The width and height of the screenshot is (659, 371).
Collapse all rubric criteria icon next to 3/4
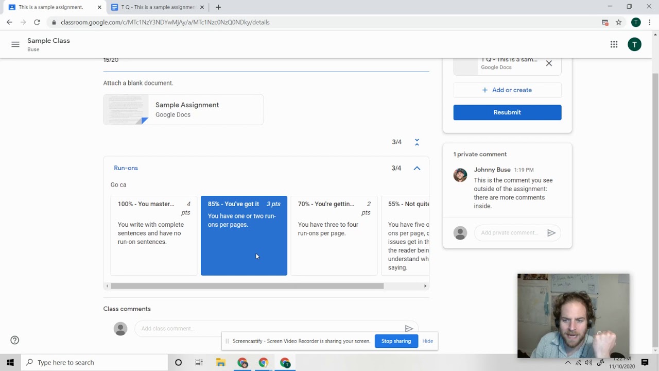click(417, 142)
